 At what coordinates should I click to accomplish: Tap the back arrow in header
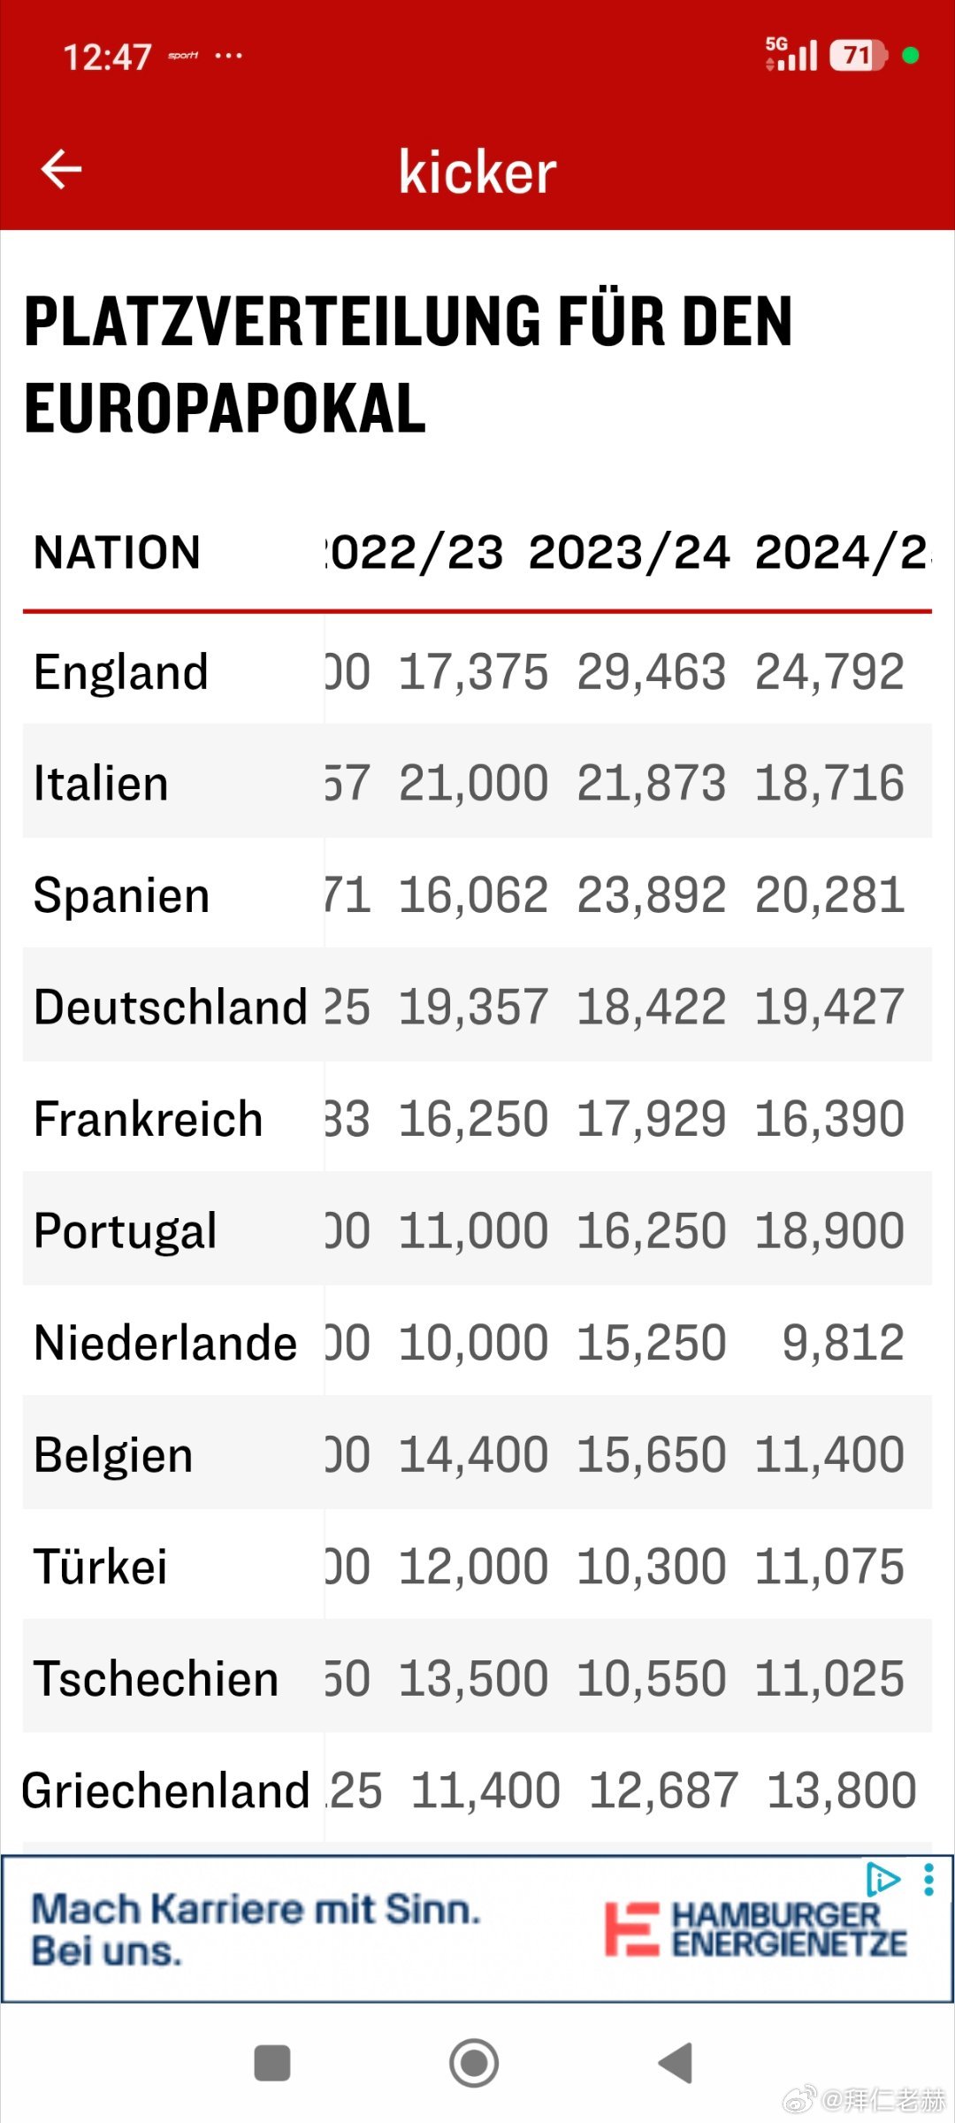61,169
